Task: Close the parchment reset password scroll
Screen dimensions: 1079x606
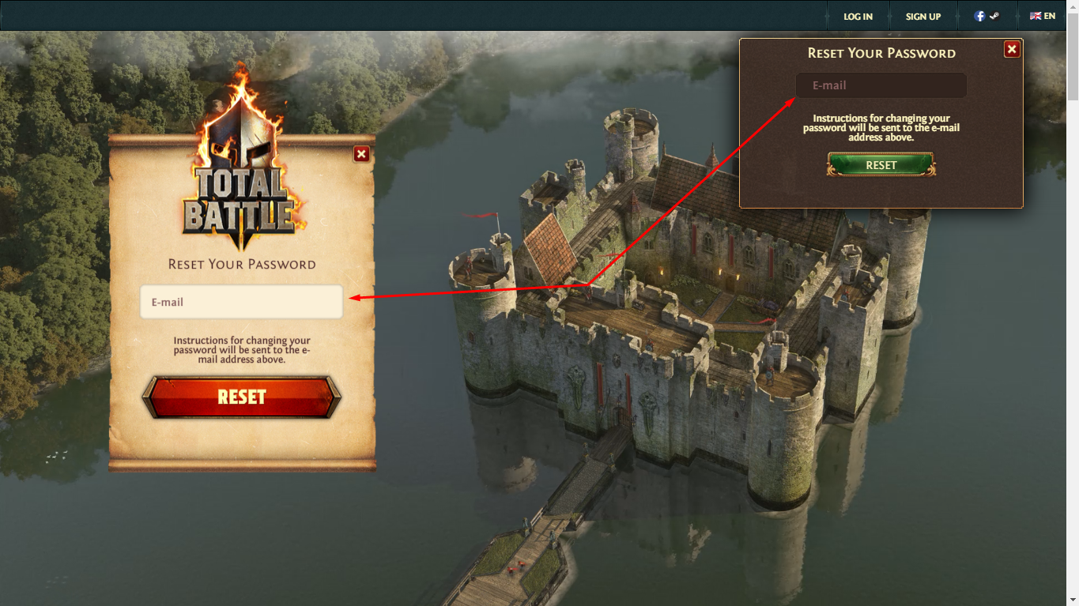Action: pos(361,154)
